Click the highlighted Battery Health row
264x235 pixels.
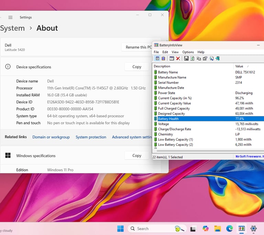point(208,119)
